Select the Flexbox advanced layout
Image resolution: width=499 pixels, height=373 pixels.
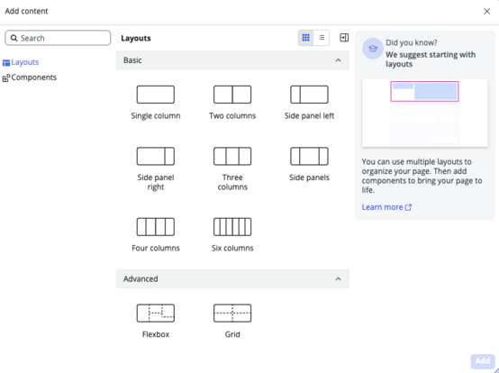pyautogui.click(x=156, y=314)
